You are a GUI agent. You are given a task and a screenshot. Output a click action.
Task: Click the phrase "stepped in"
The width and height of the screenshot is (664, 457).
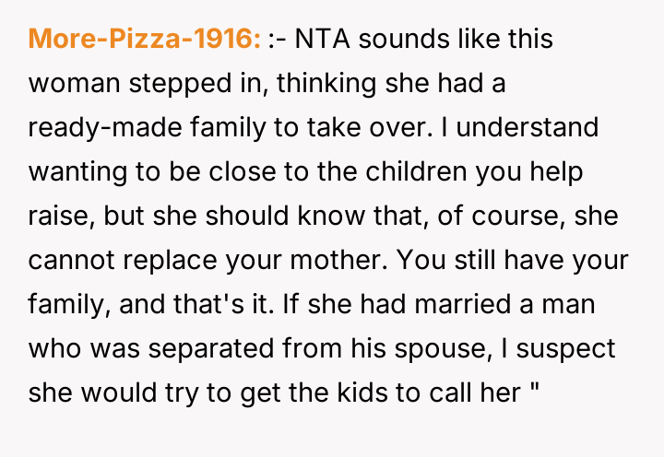(x=172, y=84)
